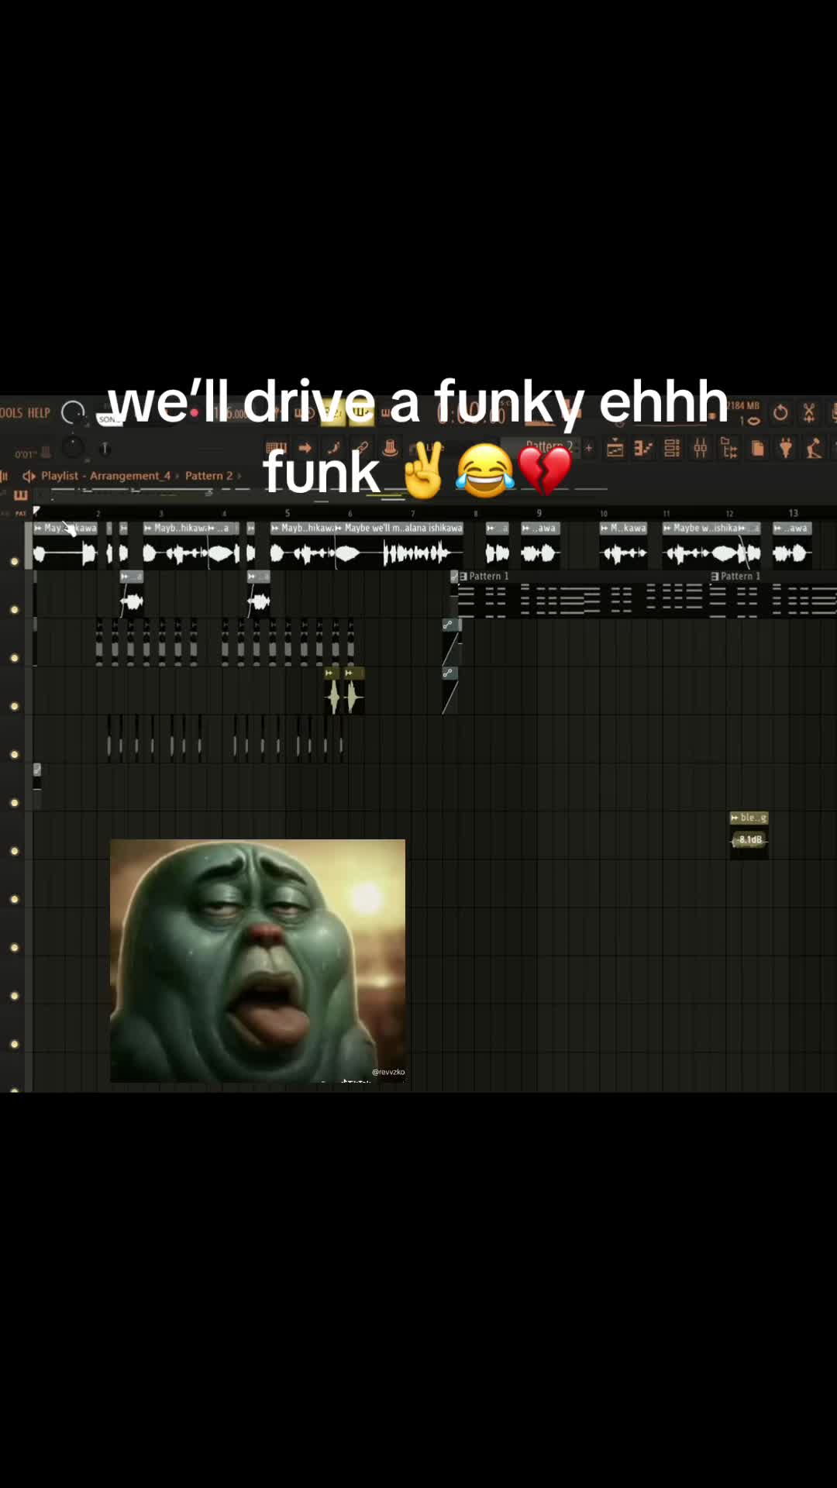Click the stamp-shaped toolbar icon
This screenshot has width=837, height=1488.
click(x=391, y=448)
